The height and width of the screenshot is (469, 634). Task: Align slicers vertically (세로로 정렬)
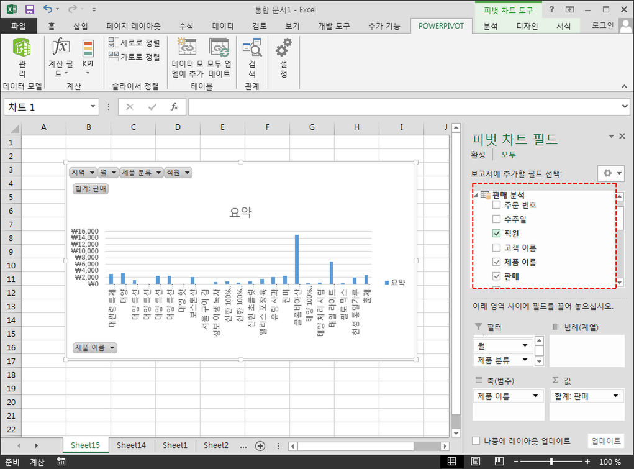pyautogui.click(x=134, y=42)
